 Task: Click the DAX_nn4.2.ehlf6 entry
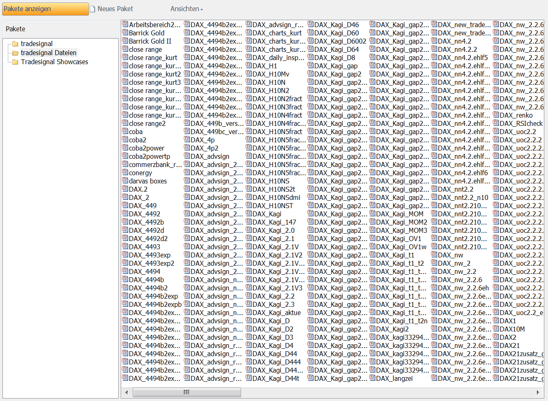[x=463, y=173]
